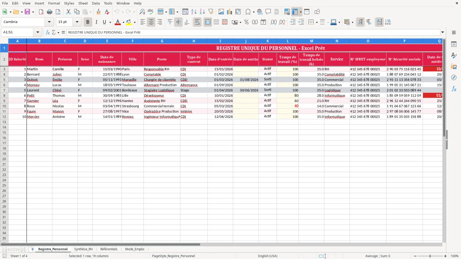Click column header G
The height and width of the screenshot is (259, 461).
pos(162,41)
